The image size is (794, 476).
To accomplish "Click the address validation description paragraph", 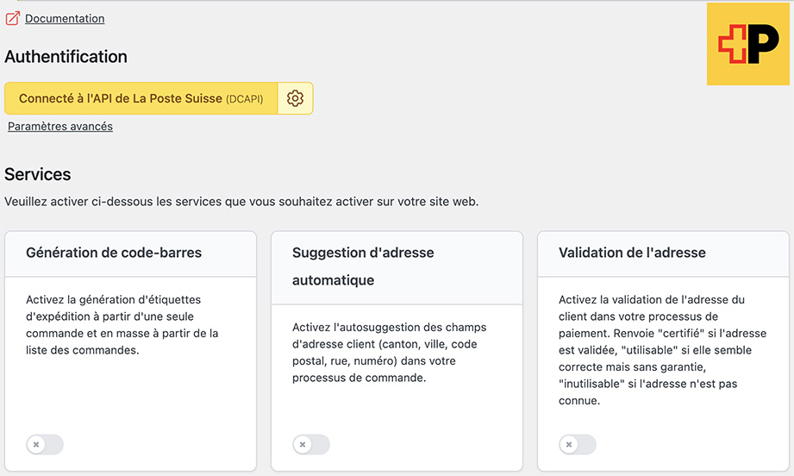I will (x=662, y=350).
